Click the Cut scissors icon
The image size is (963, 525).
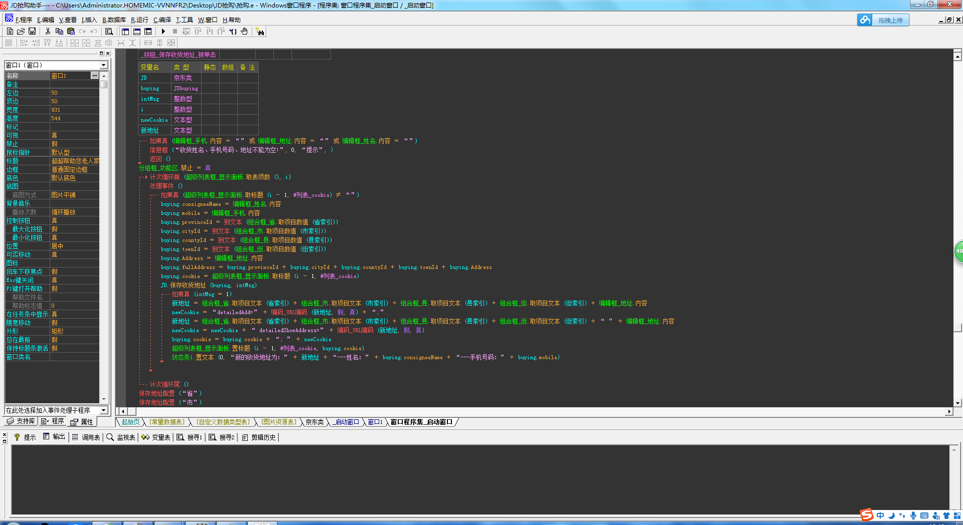(48, 32)
